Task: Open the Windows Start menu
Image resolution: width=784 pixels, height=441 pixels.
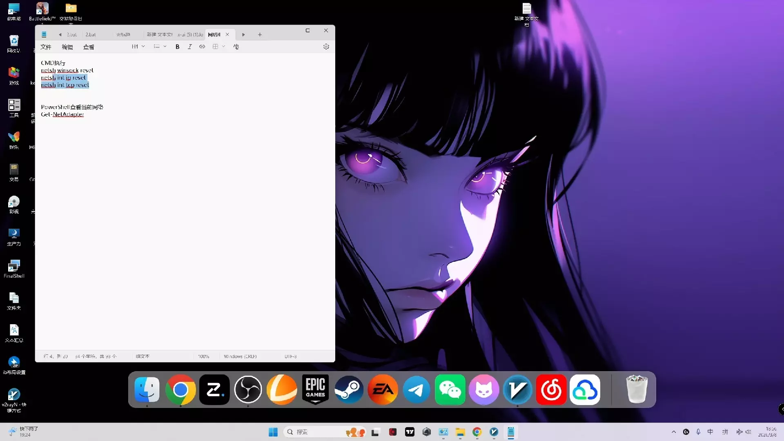Action: click(x=273, y=432)
